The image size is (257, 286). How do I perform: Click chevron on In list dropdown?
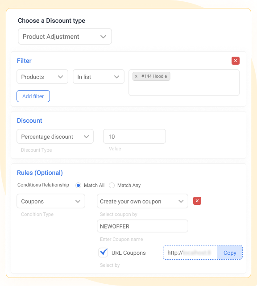click(117, 77)
